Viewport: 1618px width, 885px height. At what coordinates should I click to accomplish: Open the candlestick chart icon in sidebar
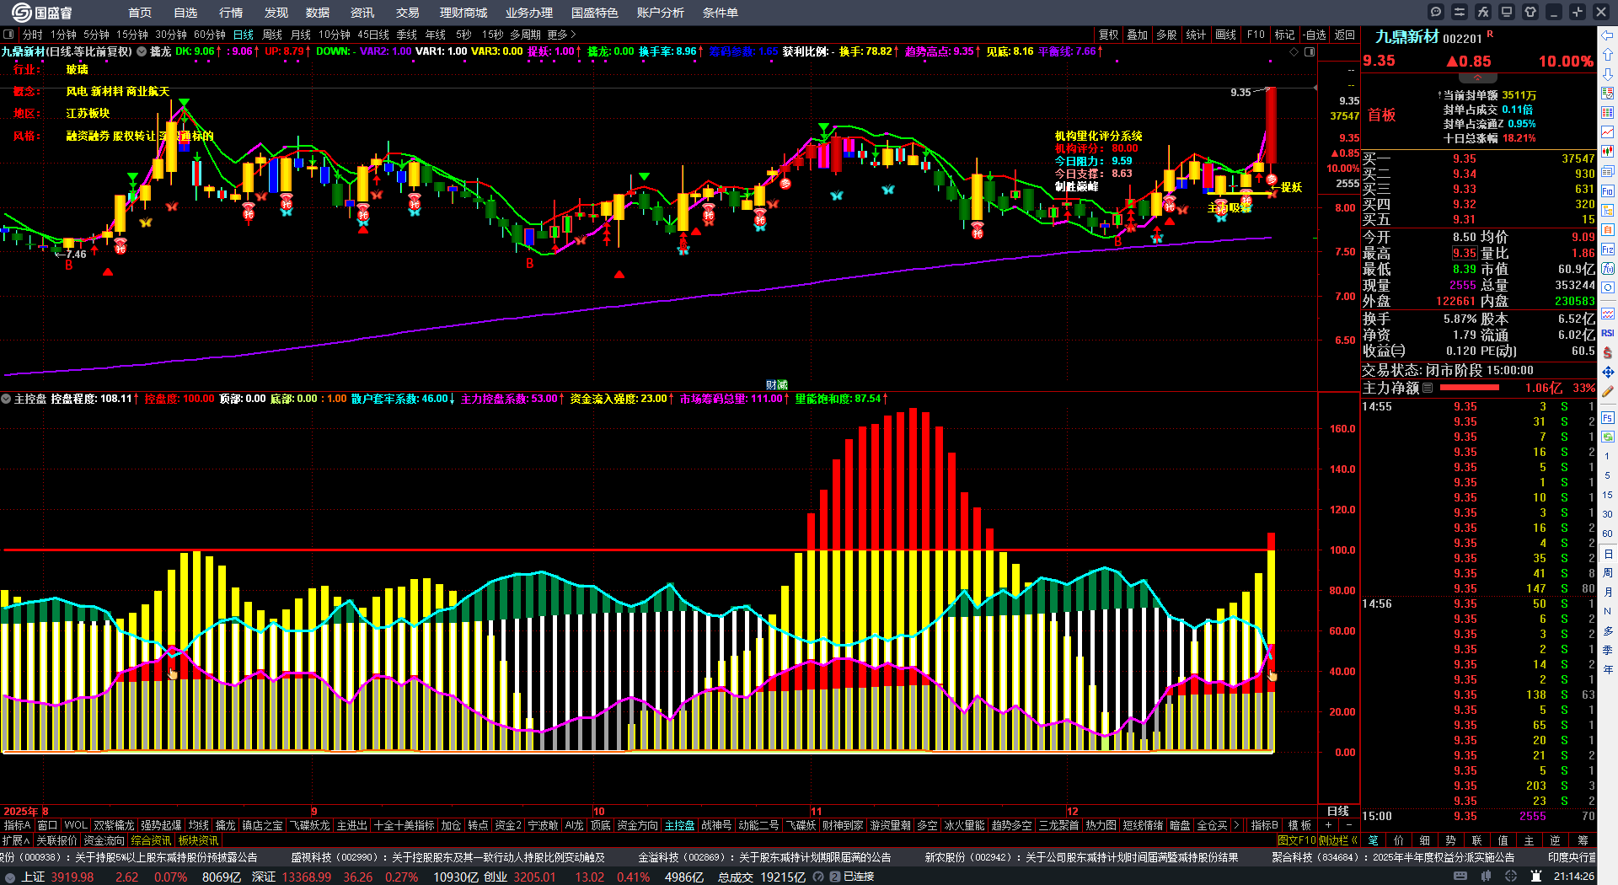pyautogui.click(x=1608, y=152)
